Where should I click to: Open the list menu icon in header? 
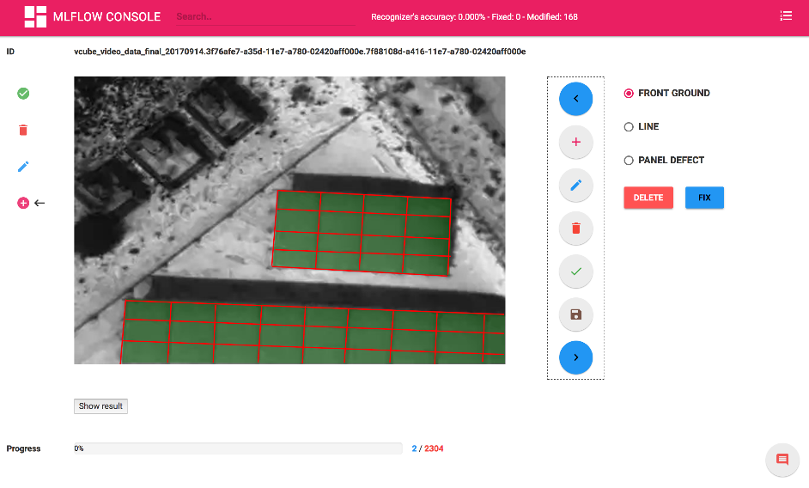(786, 16)
